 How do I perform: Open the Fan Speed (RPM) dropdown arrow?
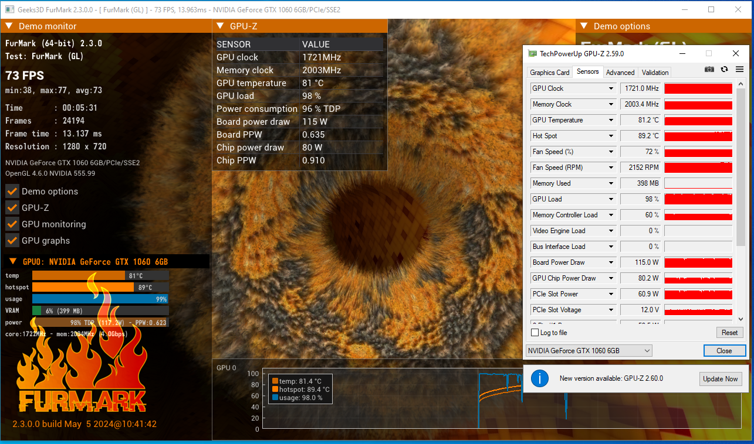pyautogui.click(x=611, y=168)
